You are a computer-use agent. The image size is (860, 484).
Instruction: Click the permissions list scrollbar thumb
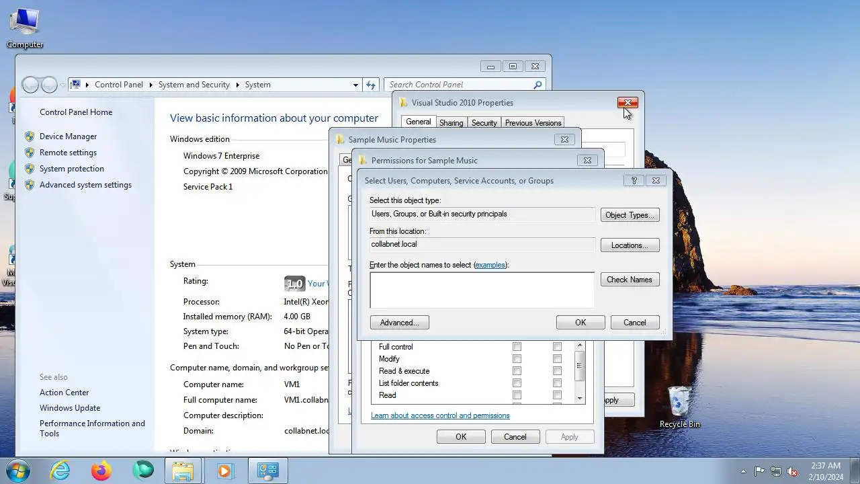pos(580,366)
